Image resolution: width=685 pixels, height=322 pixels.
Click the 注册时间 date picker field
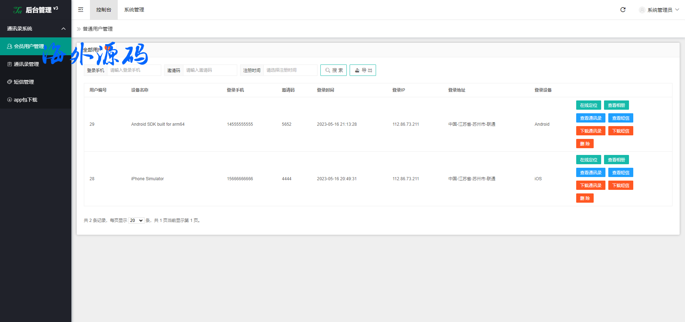(290, 70)
